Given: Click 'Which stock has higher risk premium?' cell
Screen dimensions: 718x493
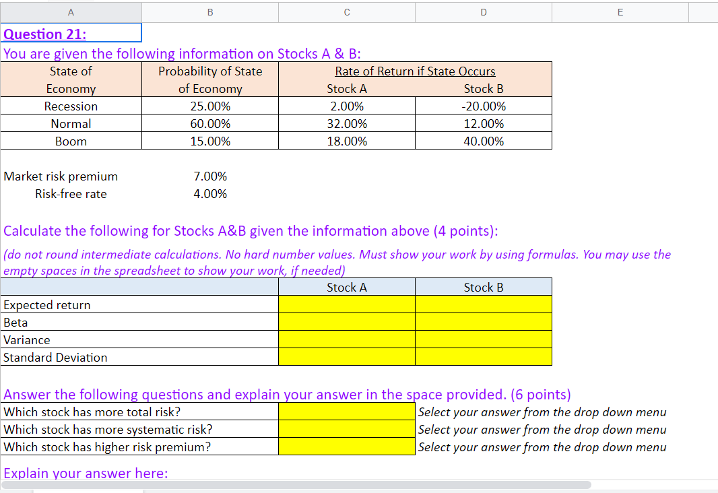Looking at the screenshot, I should [x=139, y=447].
